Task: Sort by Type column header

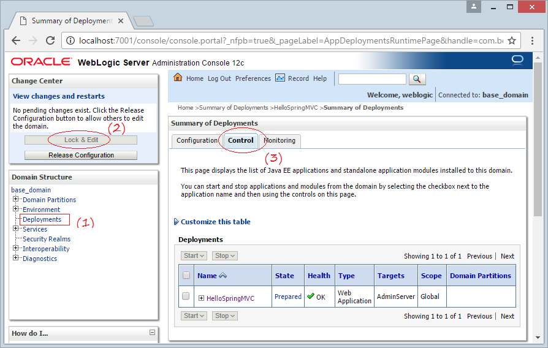Action: [346, 276]
